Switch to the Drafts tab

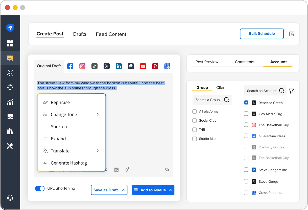[80, 34]
